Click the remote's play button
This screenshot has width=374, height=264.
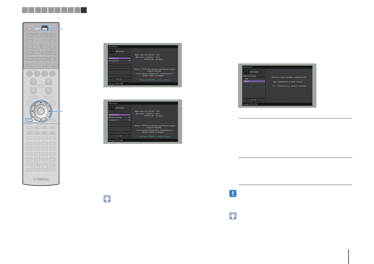pos(52,127)
